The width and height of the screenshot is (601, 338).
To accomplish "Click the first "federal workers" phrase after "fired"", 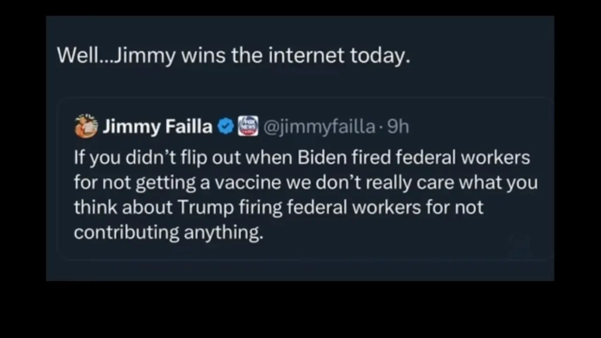I will [x=462, y=158].
